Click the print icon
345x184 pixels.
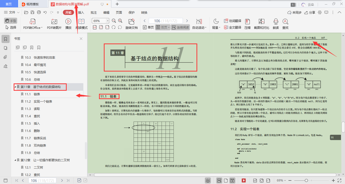(39, 12)
